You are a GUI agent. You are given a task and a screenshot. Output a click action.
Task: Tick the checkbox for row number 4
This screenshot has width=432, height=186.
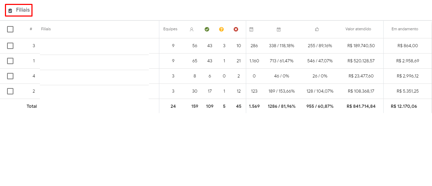(x=10, y=76)
